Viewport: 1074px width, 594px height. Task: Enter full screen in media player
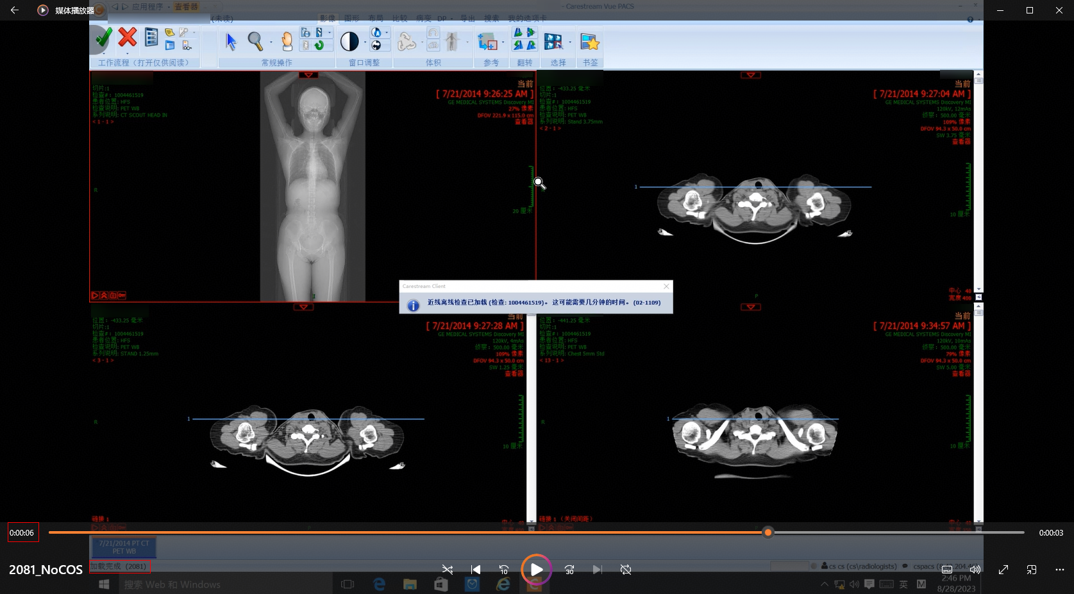pos(1003,570)
